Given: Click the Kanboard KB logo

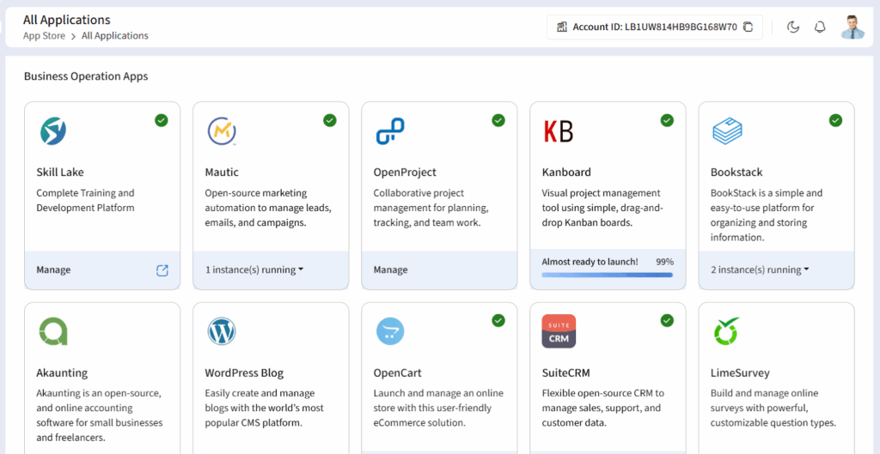Looking at the screenshot, I should pos(558,131).
